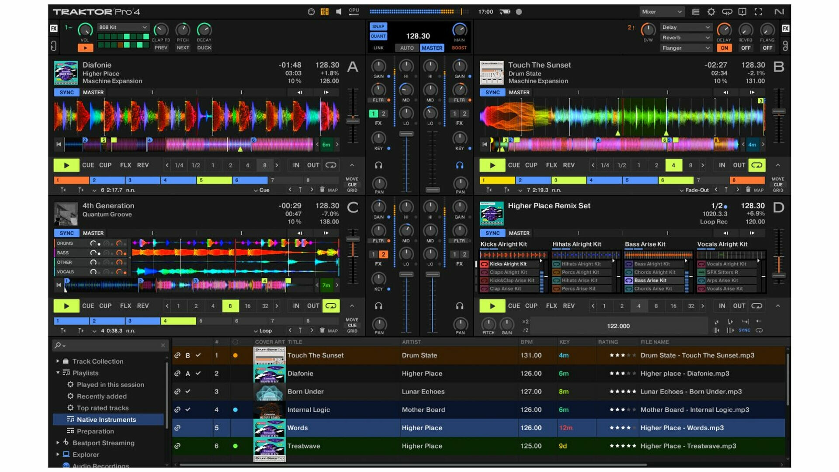Enable headphone cue for deck A
This screenshot has height=472, width=839.
pos(378,165)
